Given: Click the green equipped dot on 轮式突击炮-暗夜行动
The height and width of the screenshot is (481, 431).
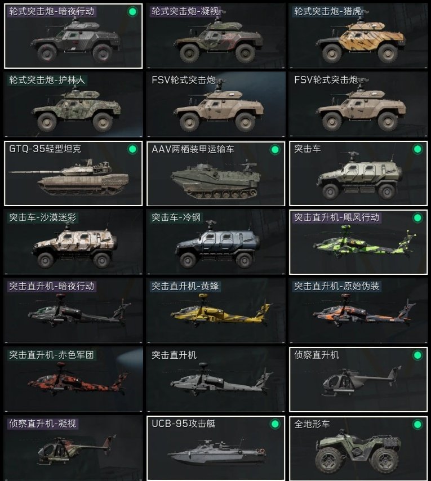Looking at the screenshot, I should click(132, 12).
